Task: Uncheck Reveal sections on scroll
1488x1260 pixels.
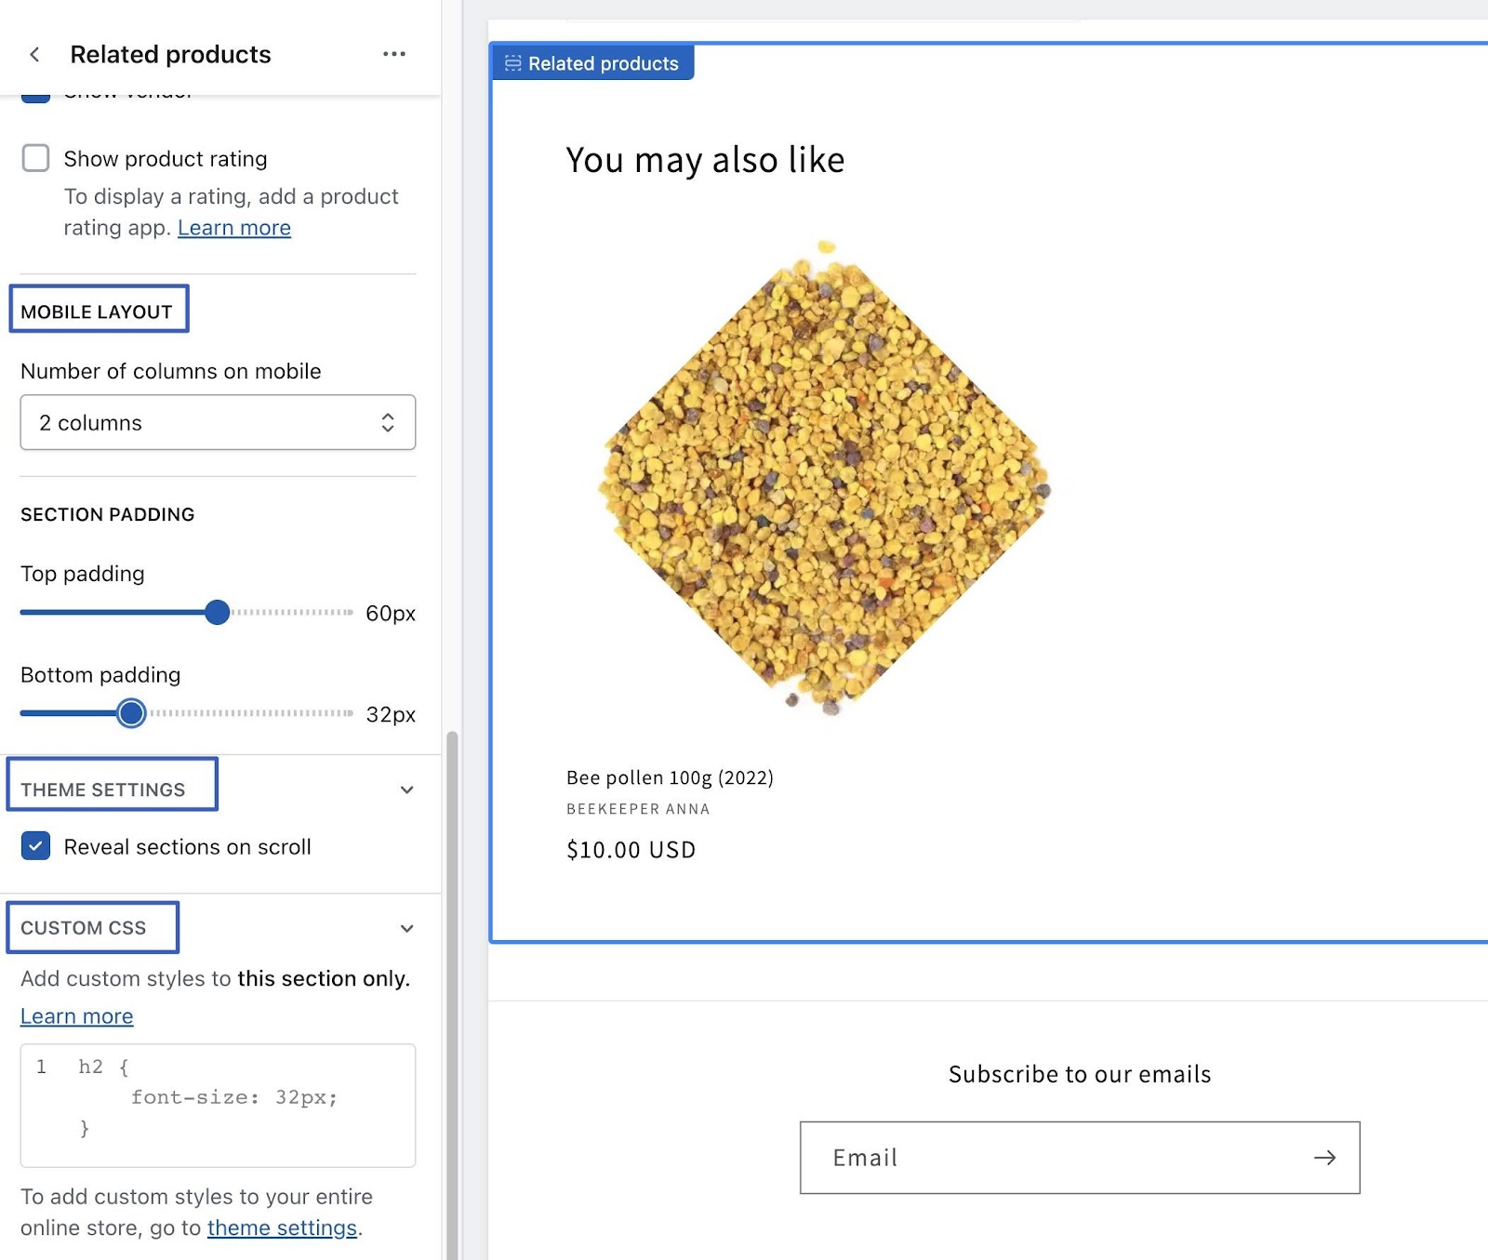Action: point(35,846)
